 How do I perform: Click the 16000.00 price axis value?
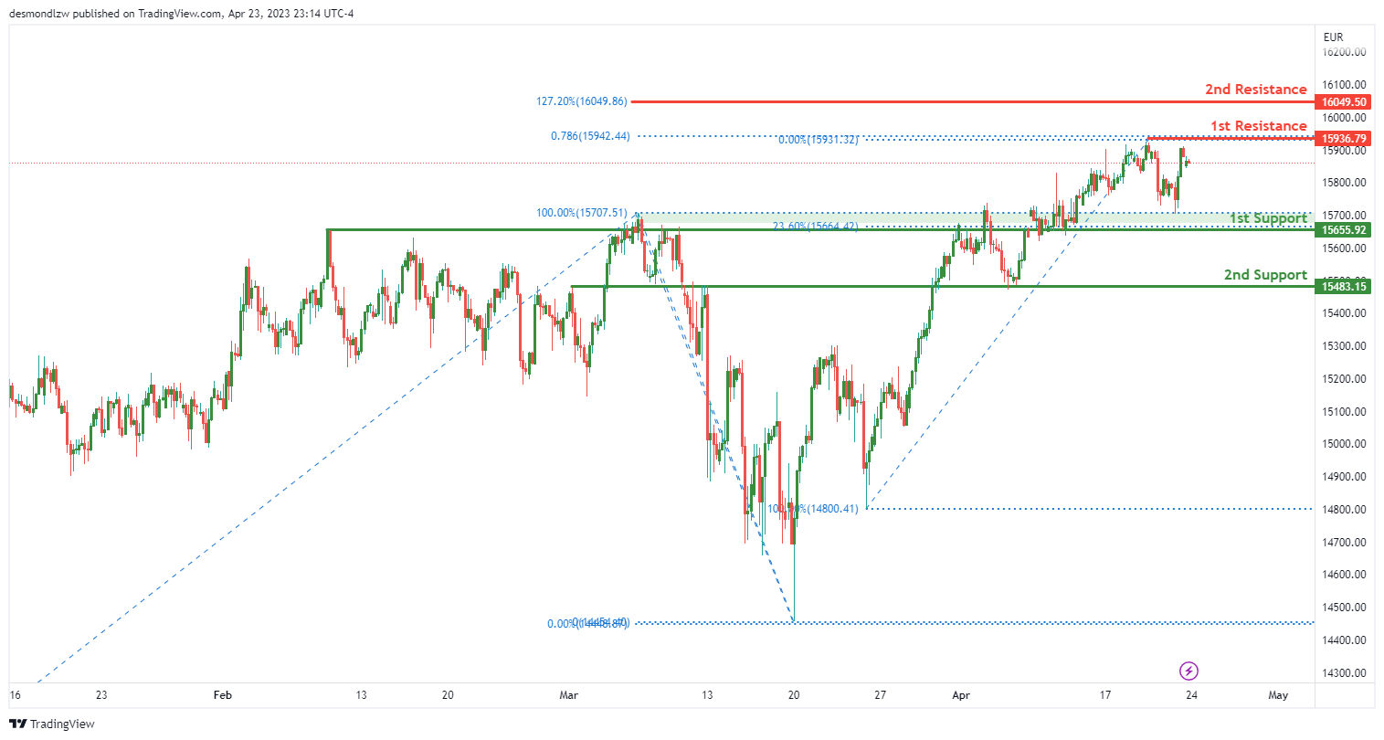(1344, 117)
